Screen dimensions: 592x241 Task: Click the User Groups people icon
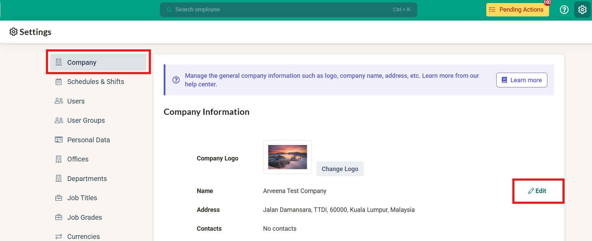pos(59,120)
